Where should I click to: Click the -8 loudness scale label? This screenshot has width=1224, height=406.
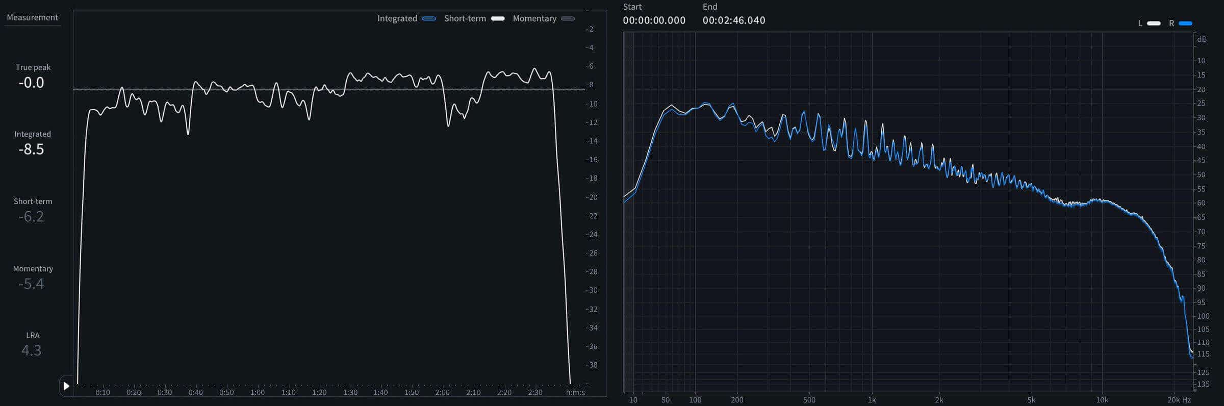pyautogui.click(x=590, y=85)
